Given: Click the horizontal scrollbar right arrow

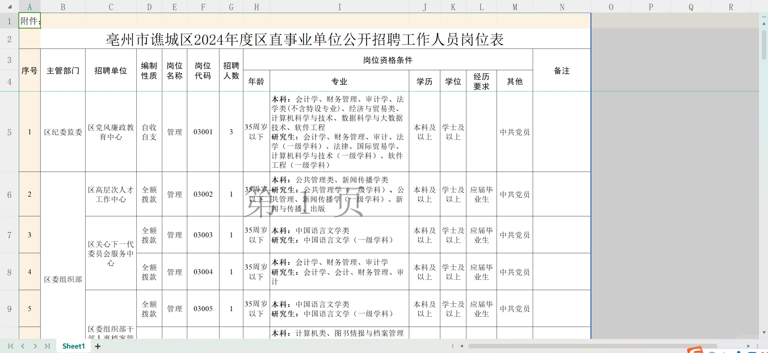Looking at the screenshot, I should 749,346.
